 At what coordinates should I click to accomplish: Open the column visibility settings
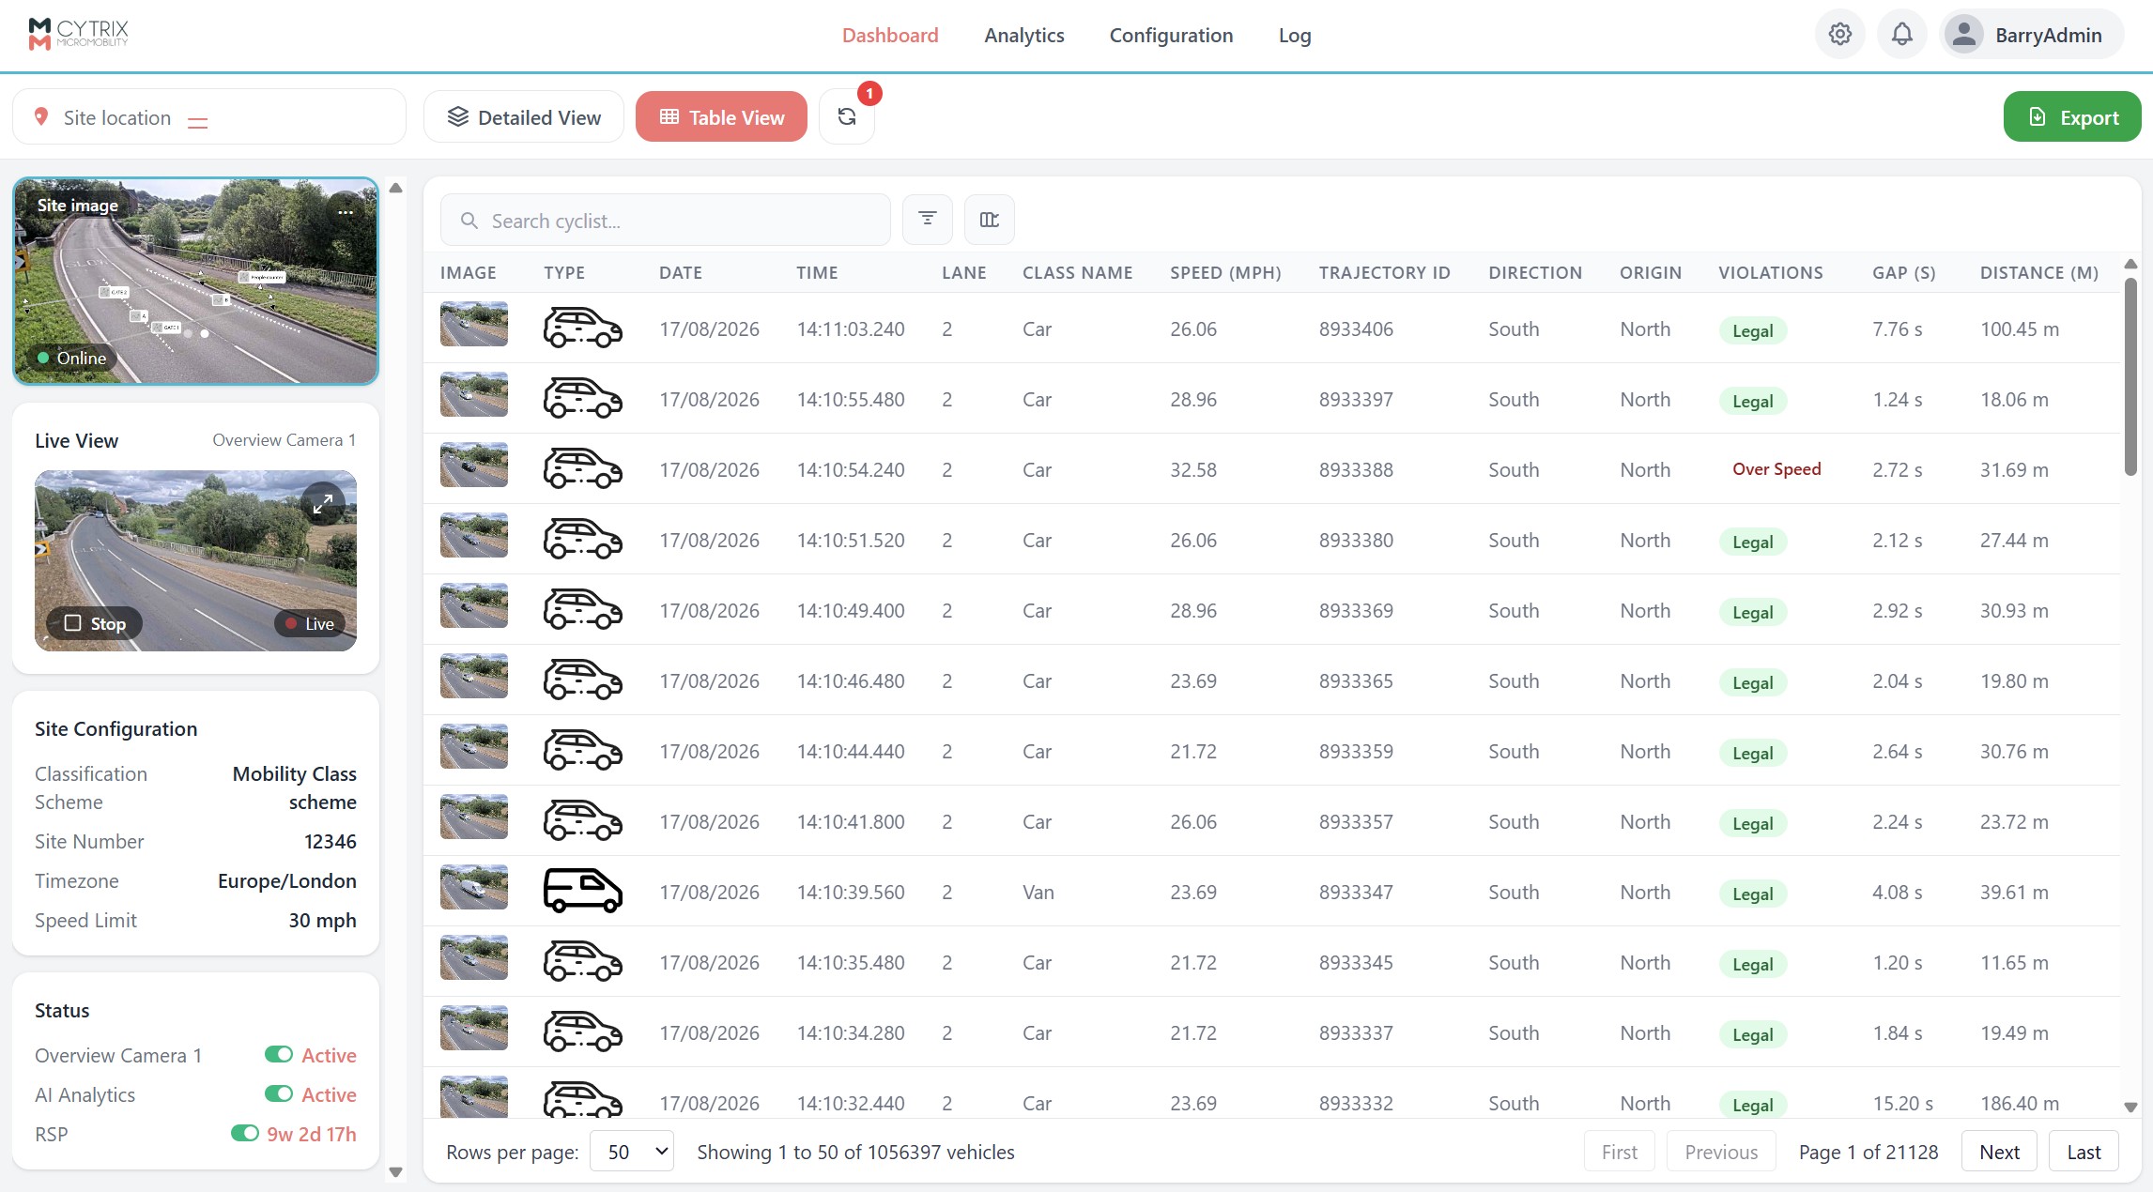pyautogui.click(x=990, y=219)
